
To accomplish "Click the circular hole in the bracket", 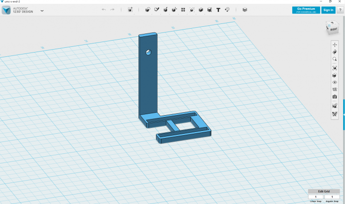I will pos(149,52).
